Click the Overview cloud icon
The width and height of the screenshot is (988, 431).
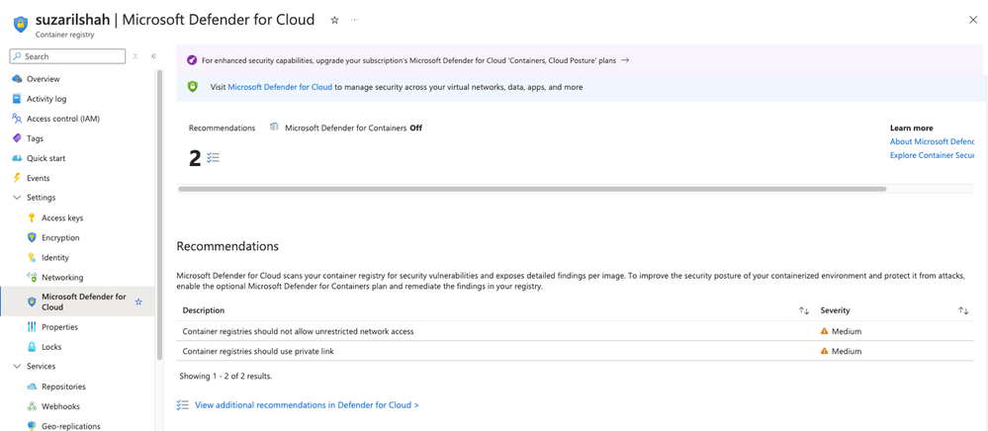coord(17,79)
